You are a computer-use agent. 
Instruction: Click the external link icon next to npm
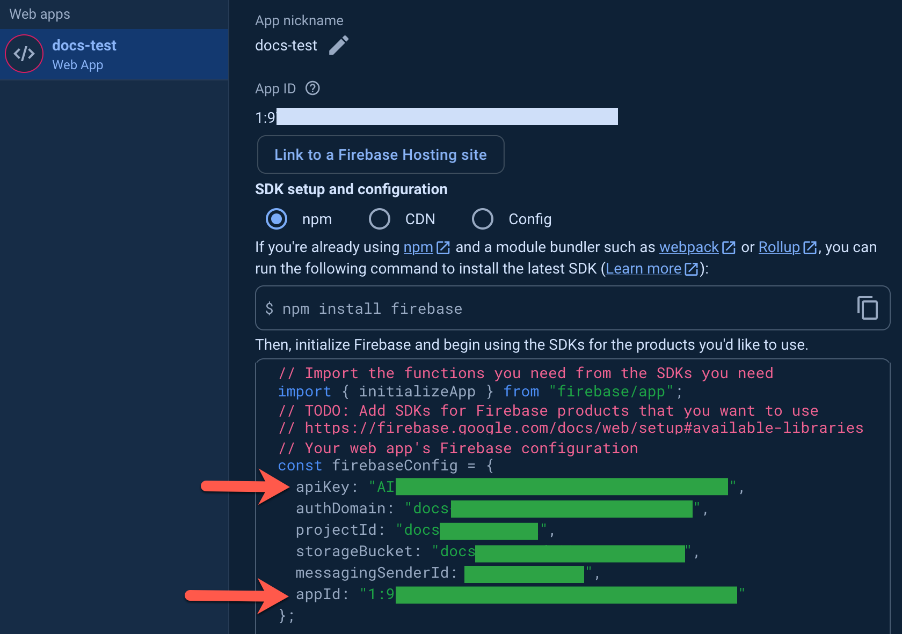443,247
